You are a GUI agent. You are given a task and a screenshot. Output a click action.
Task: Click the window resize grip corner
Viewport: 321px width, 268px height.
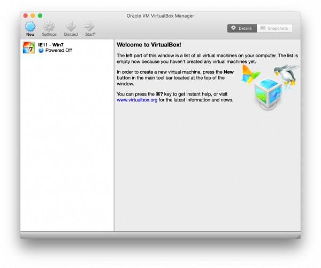(299, 237)
